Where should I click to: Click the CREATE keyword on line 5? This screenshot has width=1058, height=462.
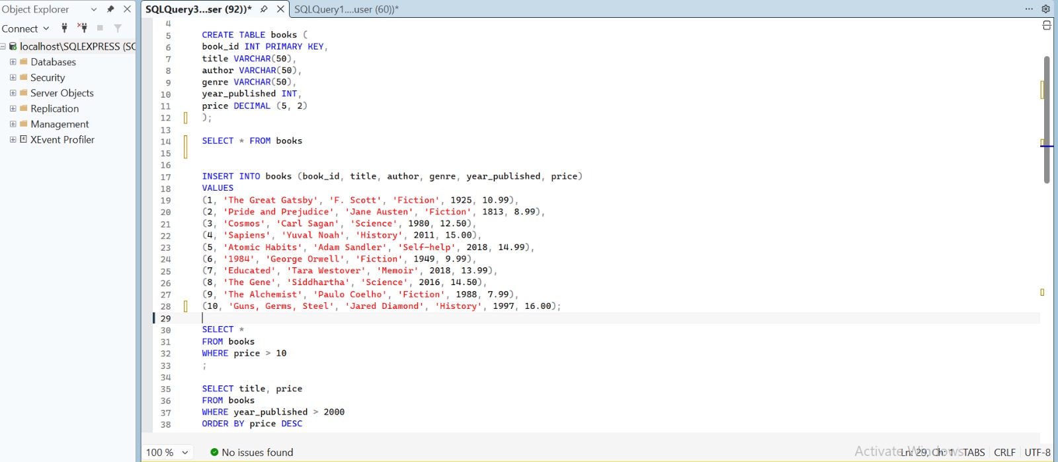pyautogui.click(x=218, y=34)
